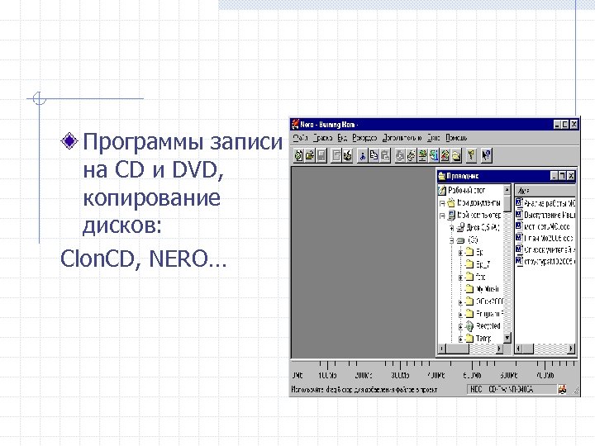Click the Copy toolbar icon in Nero
The width and height of the screenshot is (595, 446).
pyautogui.click(x=374, y=155)
